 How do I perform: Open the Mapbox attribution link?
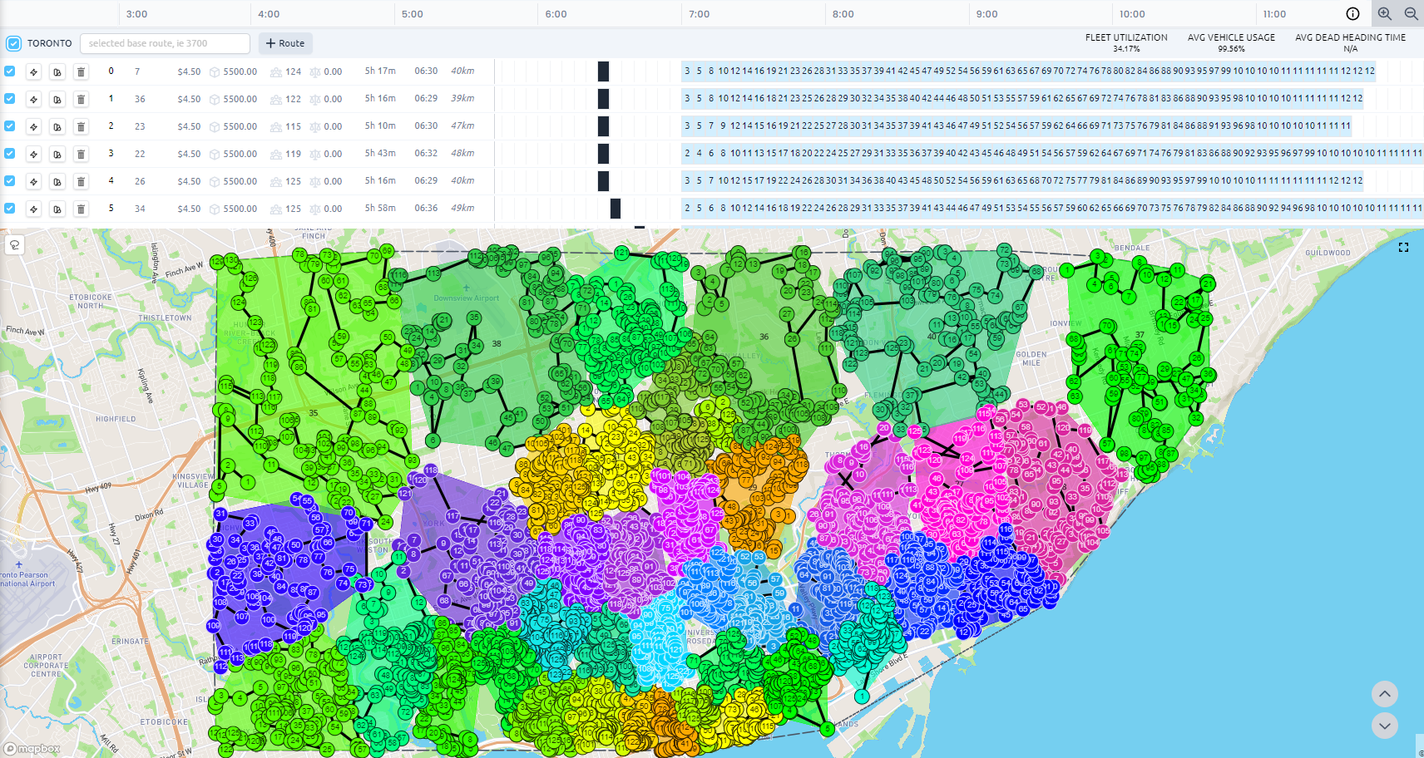coord(32,748)
